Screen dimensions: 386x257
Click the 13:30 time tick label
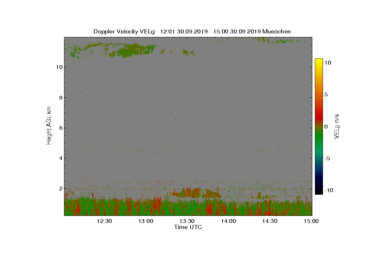point(187,221)
